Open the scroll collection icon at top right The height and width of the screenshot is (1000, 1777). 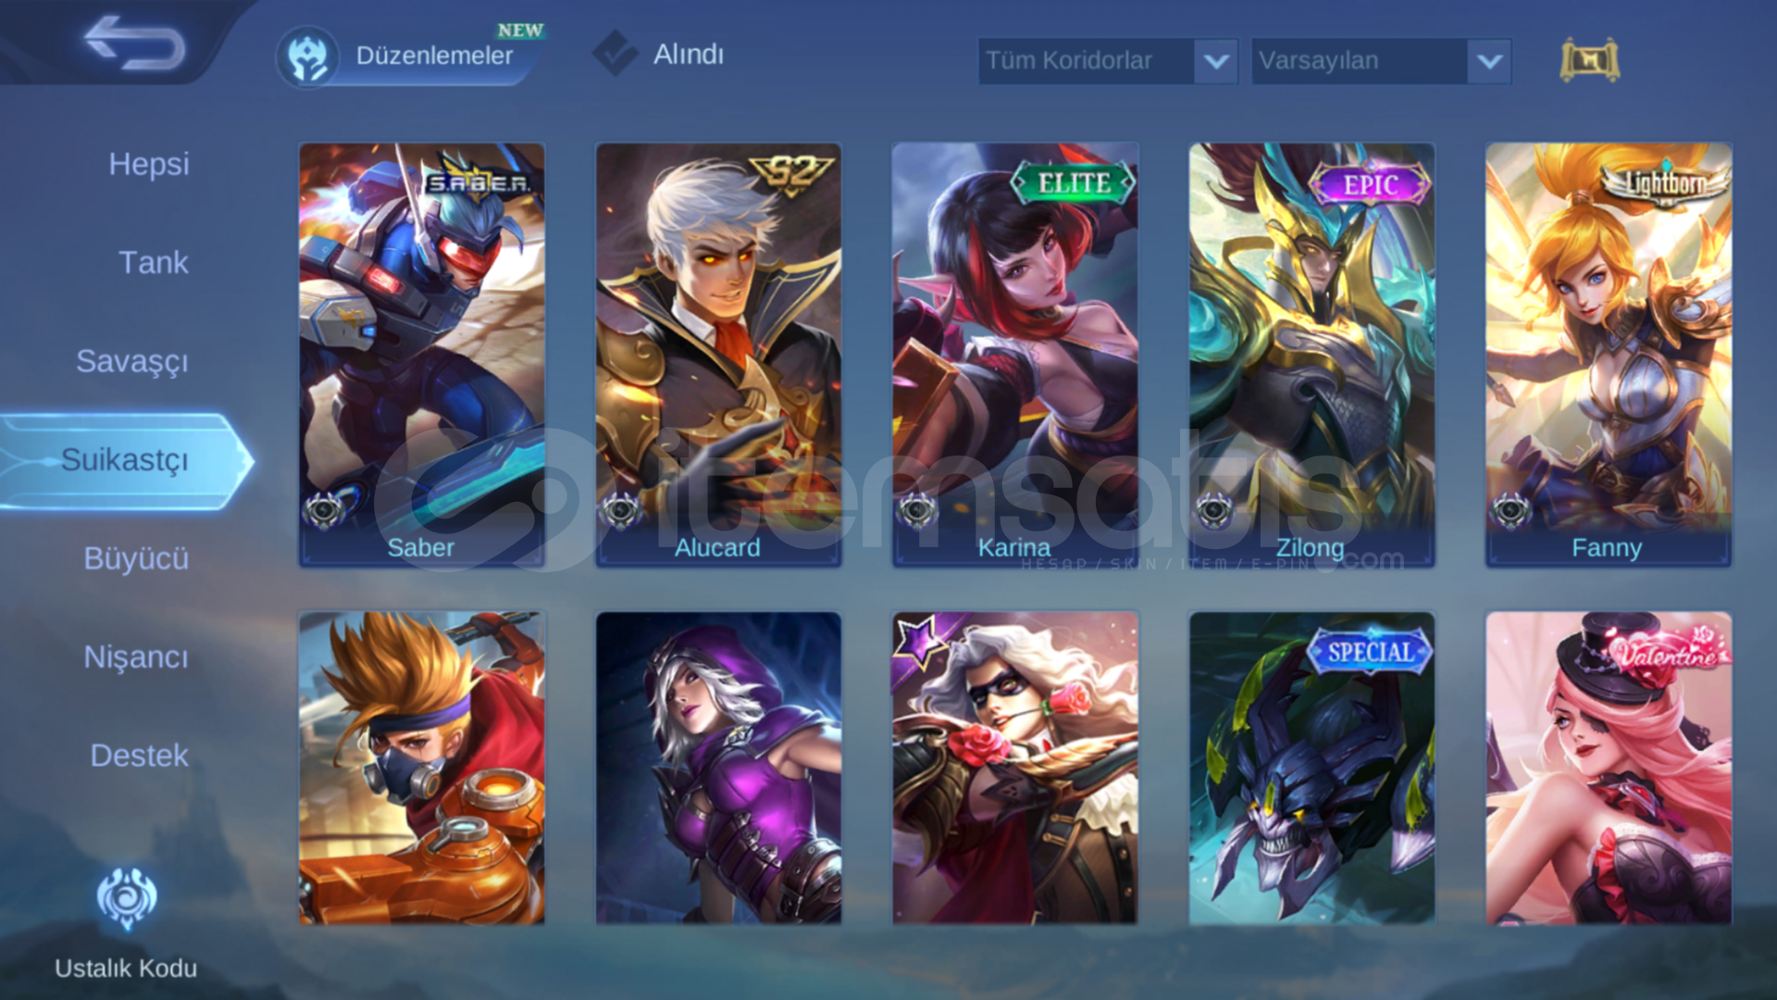[1589, 60]
